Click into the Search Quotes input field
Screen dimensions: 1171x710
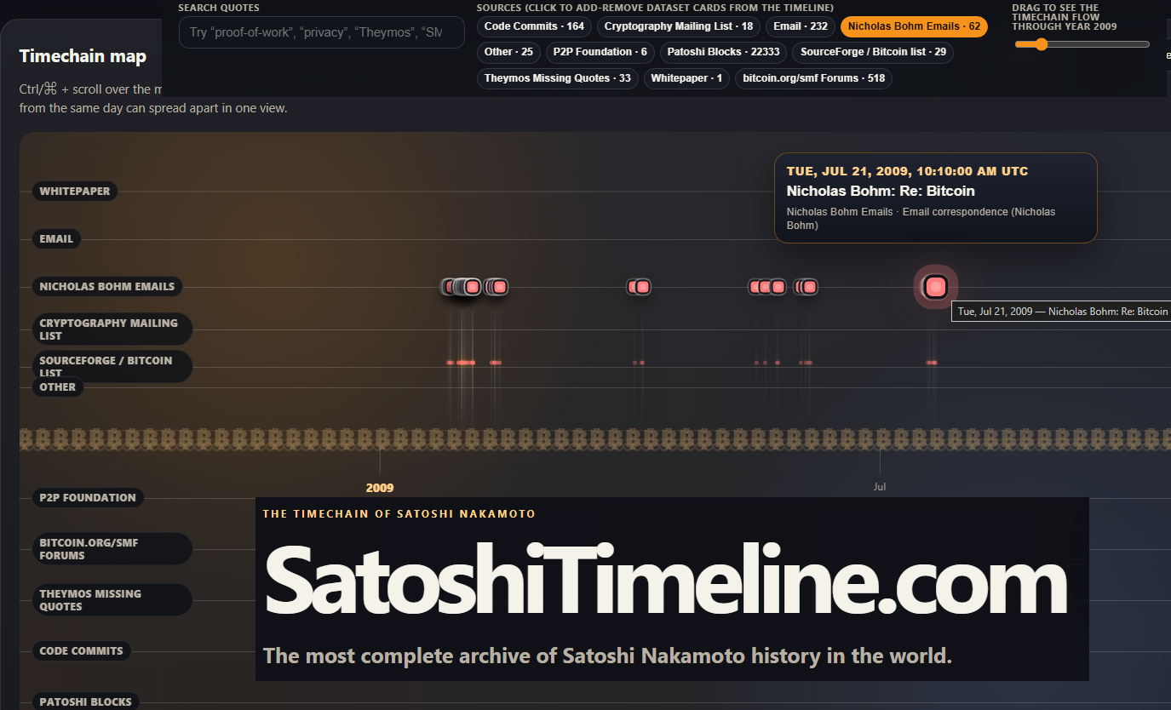[322, 32]
